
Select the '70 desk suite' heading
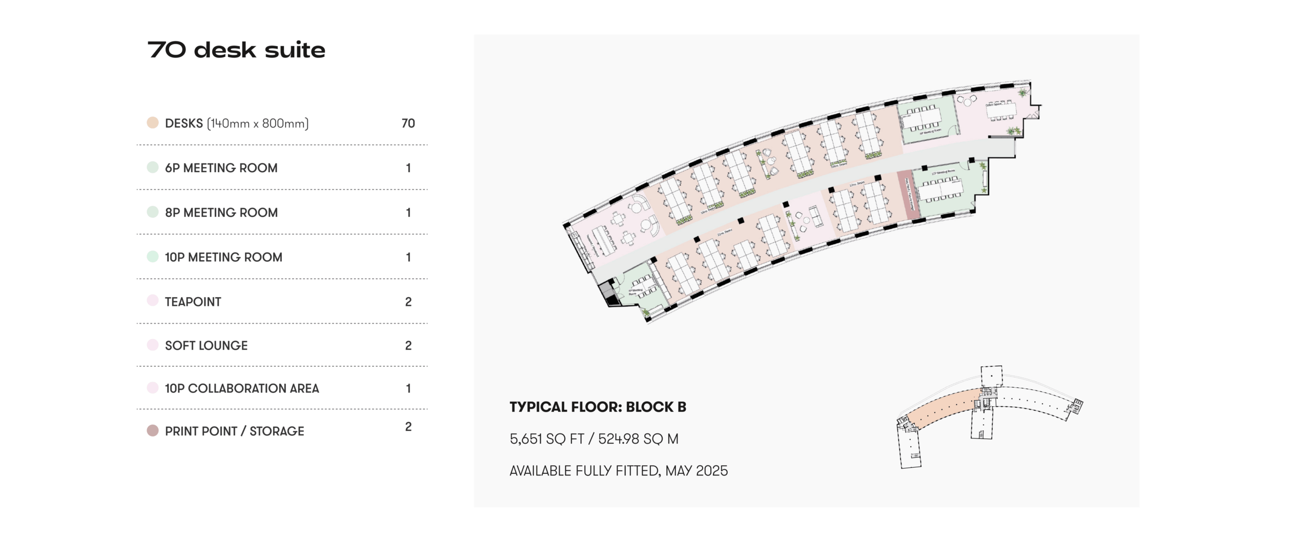click(x=236, y=50)
